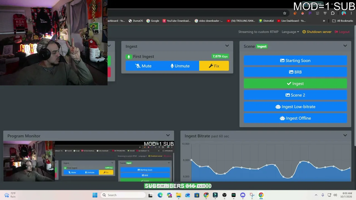
Task: Open the Windows Start menu
Action: (95, 195)
